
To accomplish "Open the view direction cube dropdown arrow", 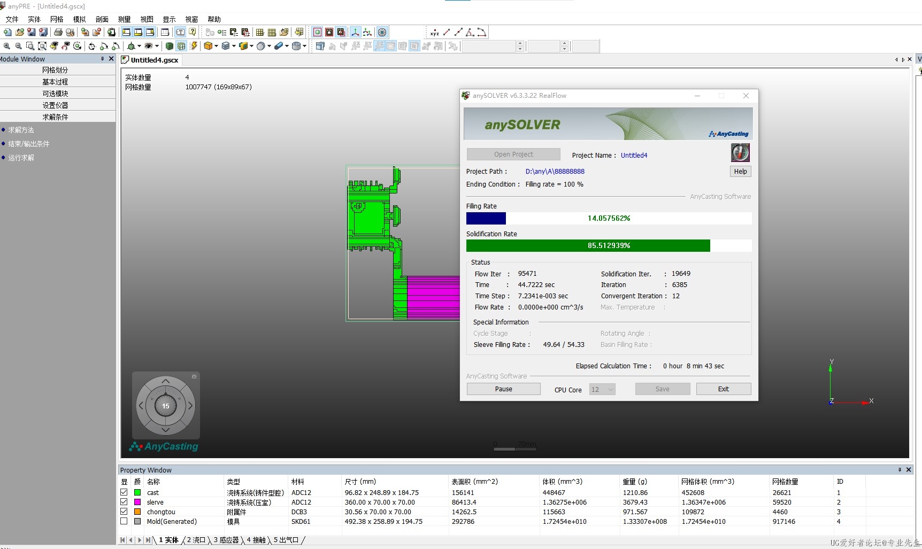I will coord(139,46).
